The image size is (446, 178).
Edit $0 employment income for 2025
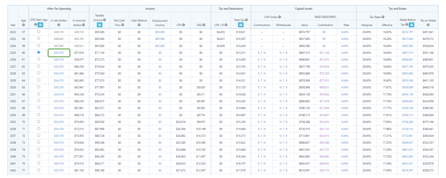pyautogui.click(x=159, y=53)
